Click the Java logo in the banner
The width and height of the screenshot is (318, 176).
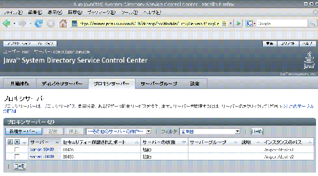click(309, 60)
